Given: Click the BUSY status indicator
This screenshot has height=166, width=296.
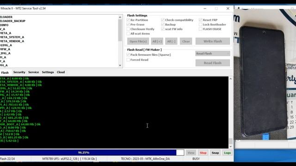Looking at the screenshot, I should [x=196, y=159].
